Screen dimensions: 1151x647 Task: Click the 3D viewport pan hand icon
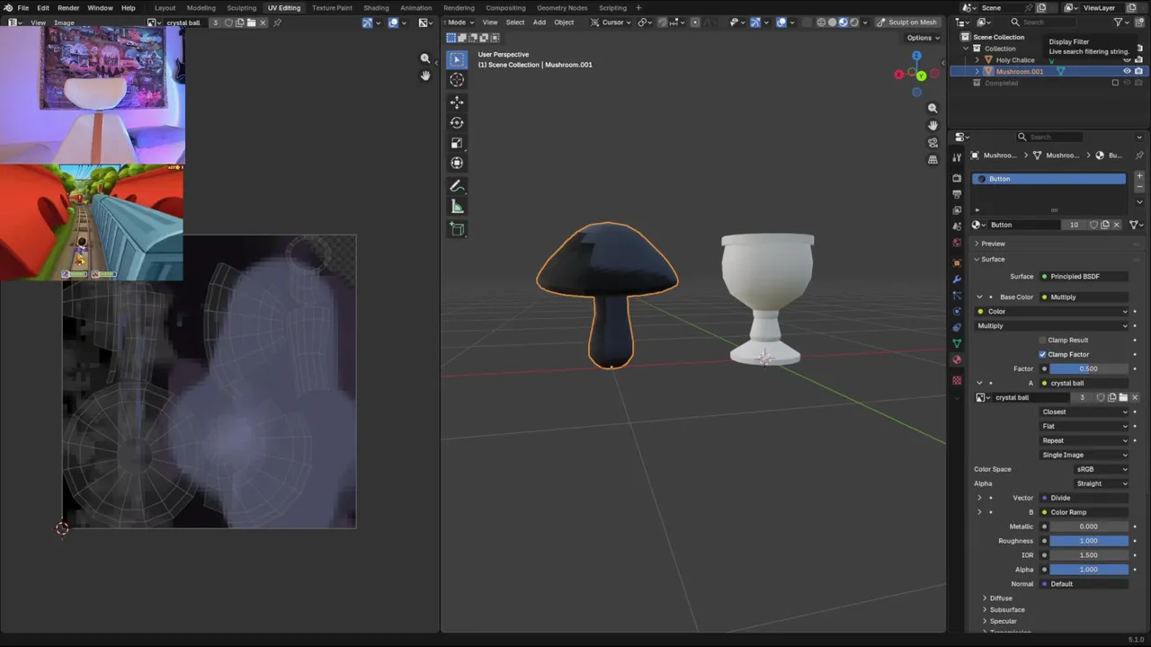(932, 125)
